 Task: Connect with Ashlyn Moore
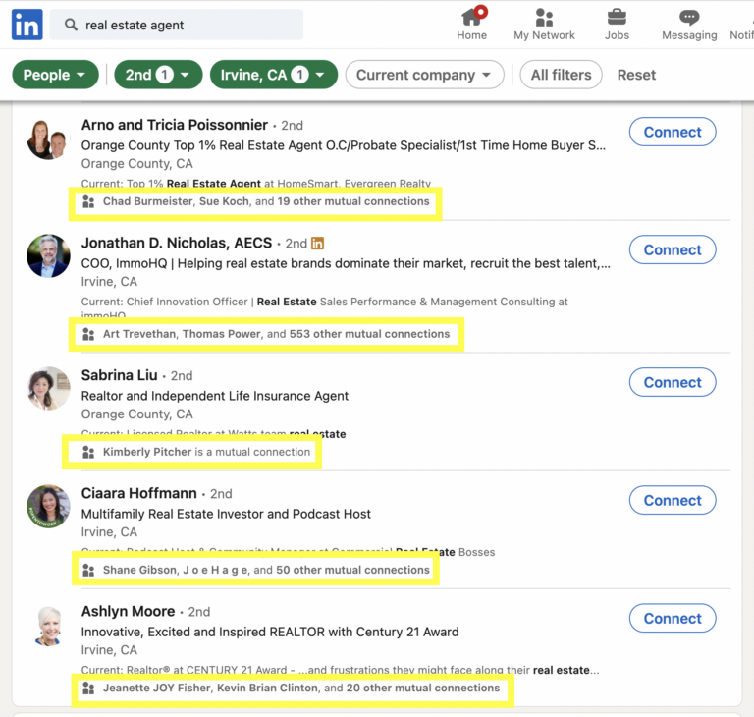673,619
